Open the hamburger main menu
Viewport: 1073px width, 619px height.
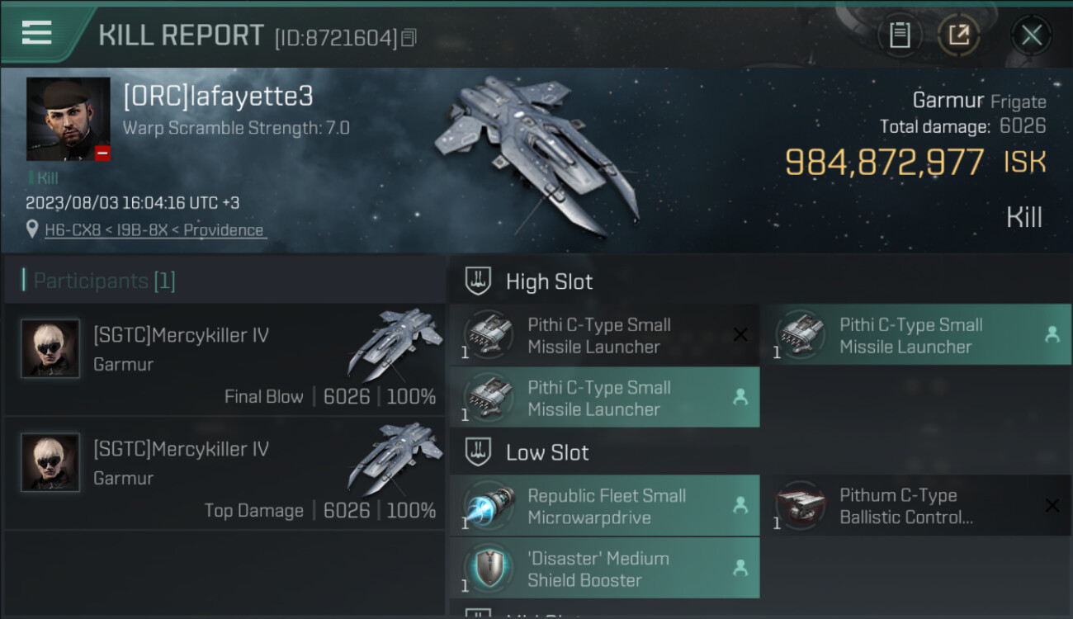pos(37,33)
